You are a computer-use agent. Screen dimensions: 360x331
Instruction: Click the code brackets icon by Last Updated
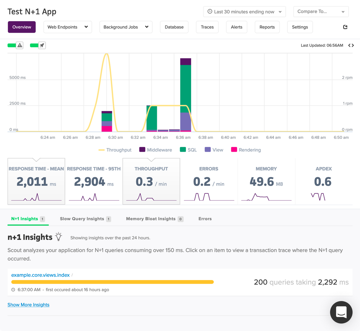(x=351, y=45)
